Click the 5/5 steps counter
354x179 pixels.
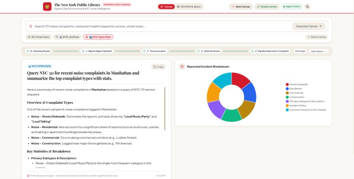[300, 51]
